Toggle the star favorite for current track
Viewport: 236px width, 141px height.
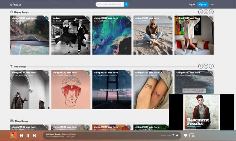coord(177,135)
